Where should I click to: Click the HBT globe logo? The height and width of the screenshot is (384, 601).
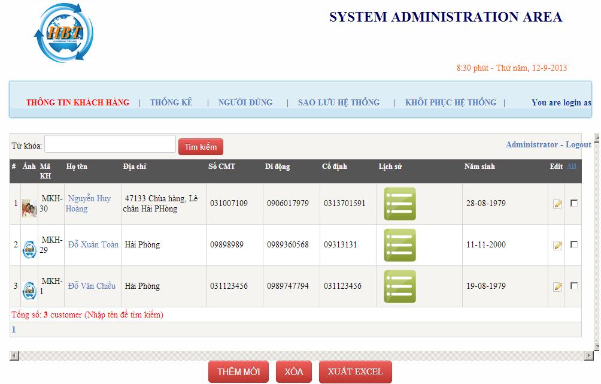(63, 34)
